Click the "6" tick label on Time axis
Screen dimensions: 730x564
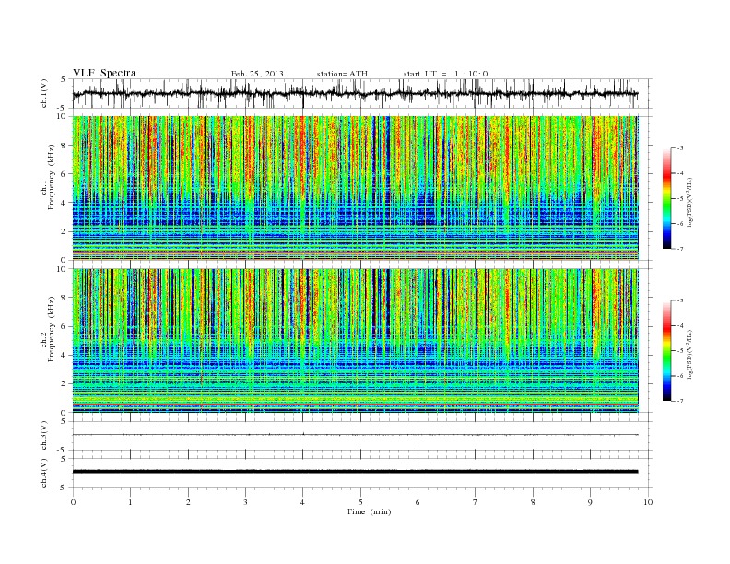(418, 502)
